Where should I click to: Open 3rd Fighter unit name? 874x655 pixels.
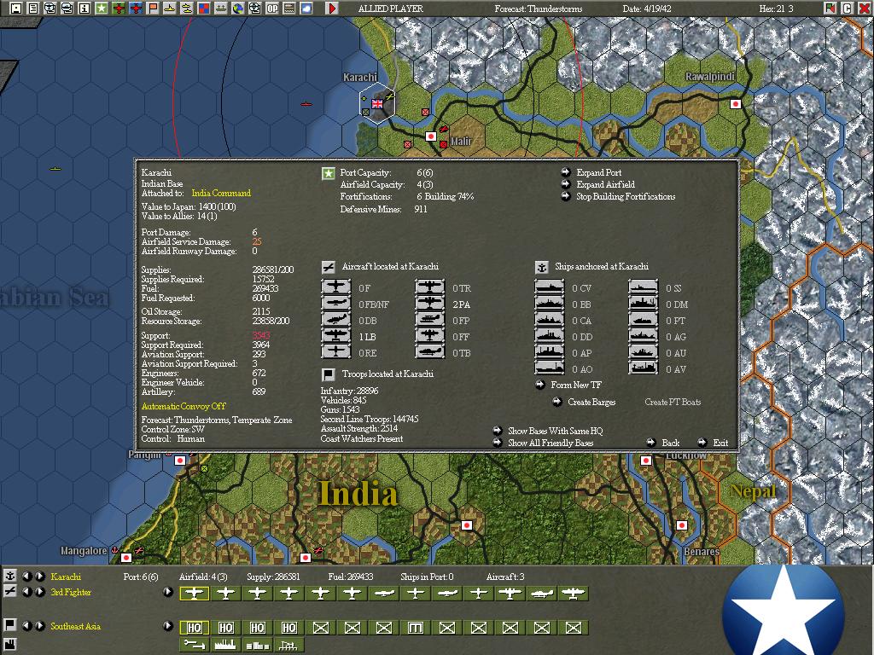point(70,592)
